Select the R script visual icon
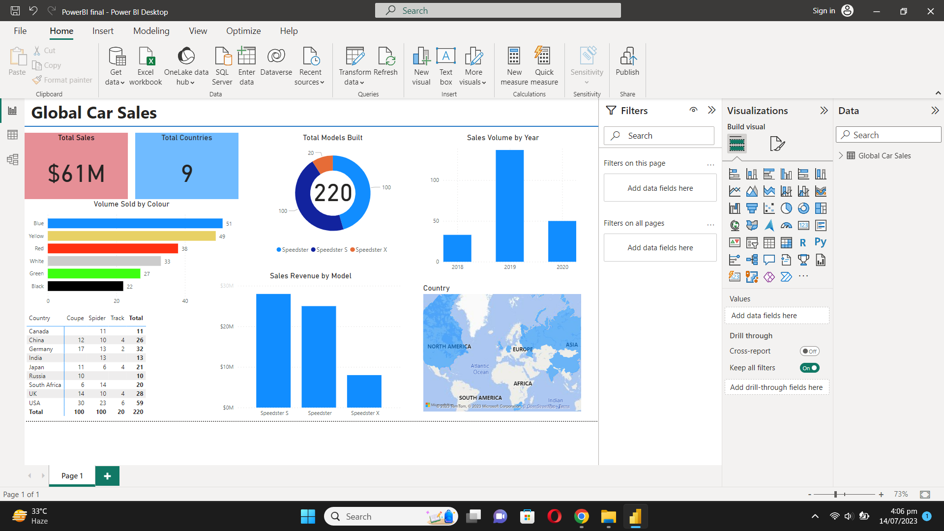This screenshot has width=944, height=531. [803, 242]
